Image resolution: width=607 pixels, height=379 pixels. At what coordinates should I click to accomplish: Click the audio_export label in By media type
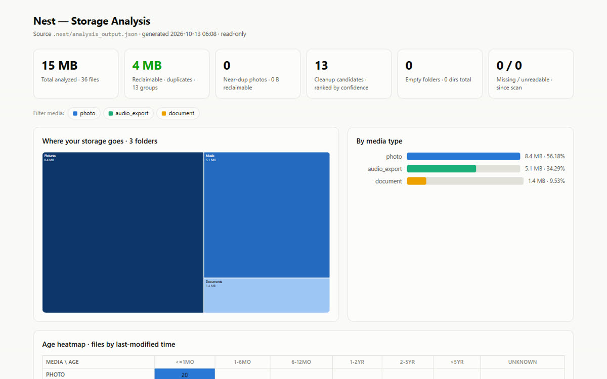[385, 169]
